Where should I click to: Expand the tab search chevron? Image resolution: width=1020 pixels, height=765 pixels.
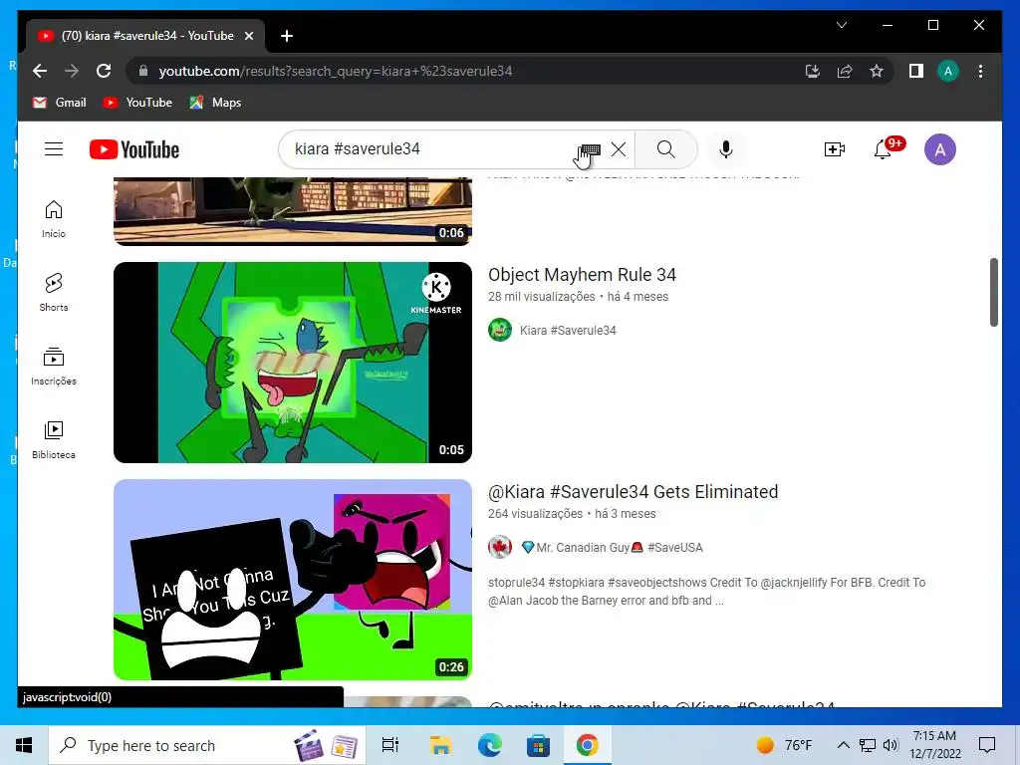tap(841, 25)
